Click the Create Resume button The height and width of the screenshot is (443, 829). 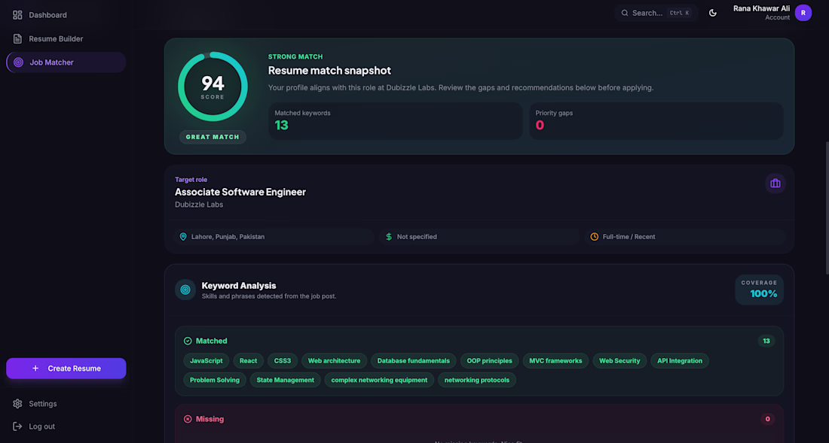click(x=66, y=368)
